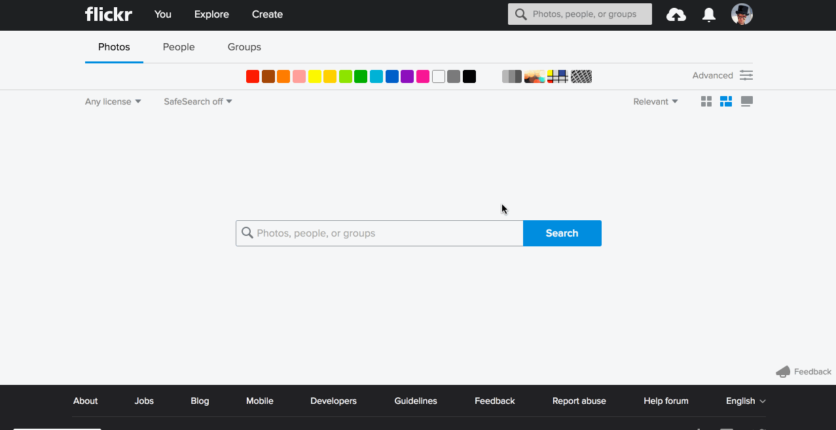Screen dimensions: 836x430
Task: Open the Relevant sort dropdown
Action: 655,101
